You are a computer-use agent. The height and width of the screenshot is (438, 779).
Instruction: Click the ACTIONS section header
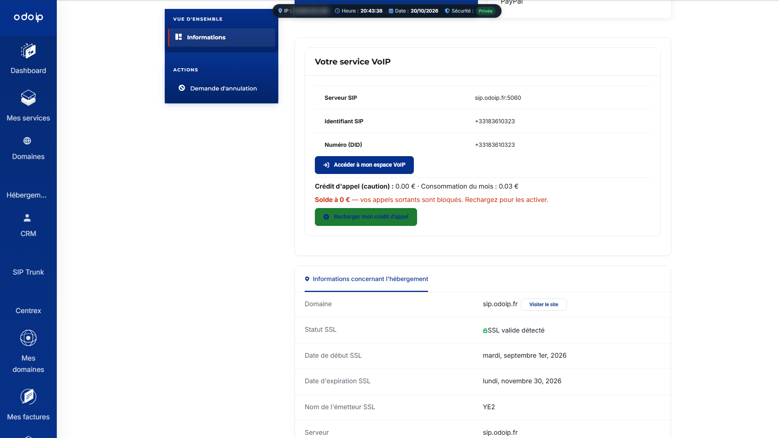click(x=185, y=70)
